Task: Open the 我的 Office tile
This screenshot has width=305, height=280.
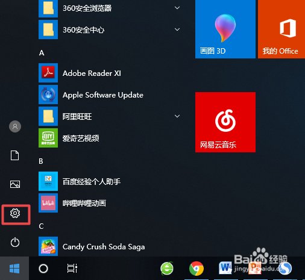Action: (281, 29)
